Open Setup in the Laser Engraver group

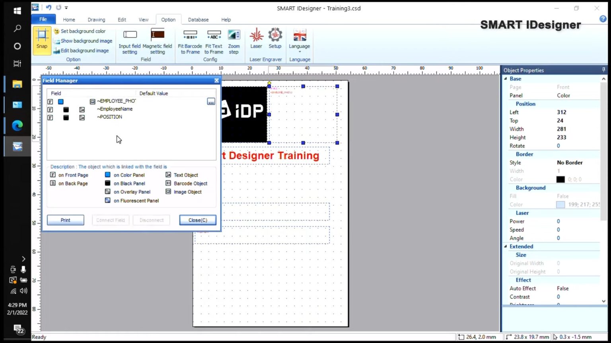click(x=274, y=40)
